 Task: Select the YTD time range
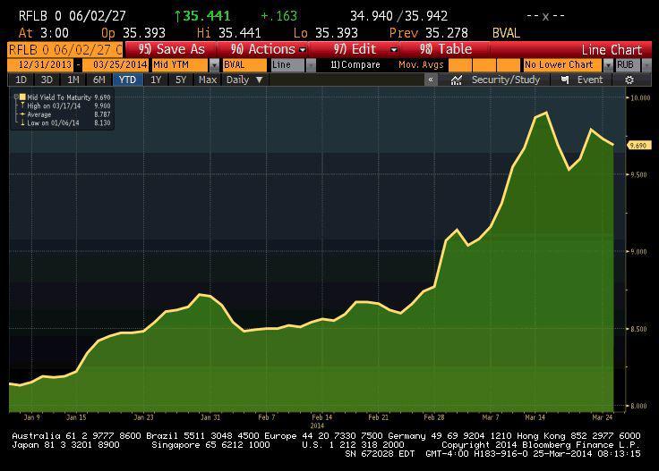(x=127, y=80)
